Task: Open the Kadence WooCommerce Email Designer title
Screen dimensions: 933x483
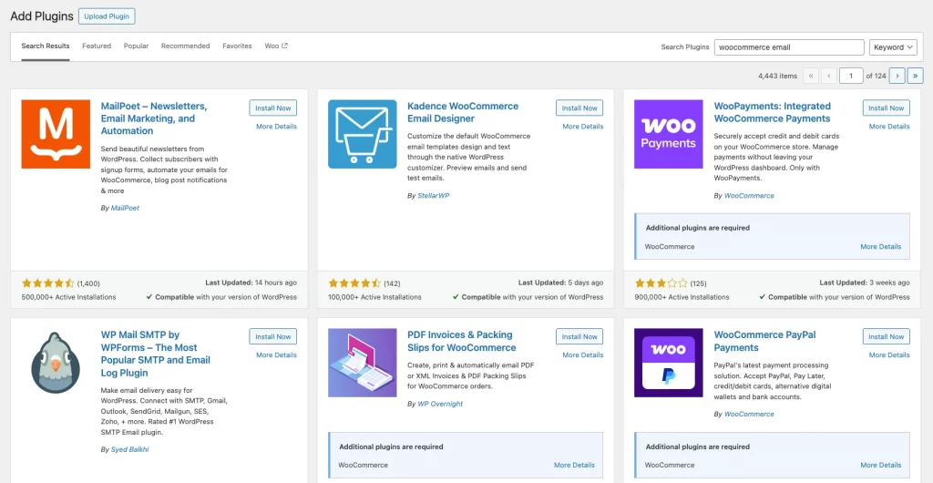Action: point(463,112)
